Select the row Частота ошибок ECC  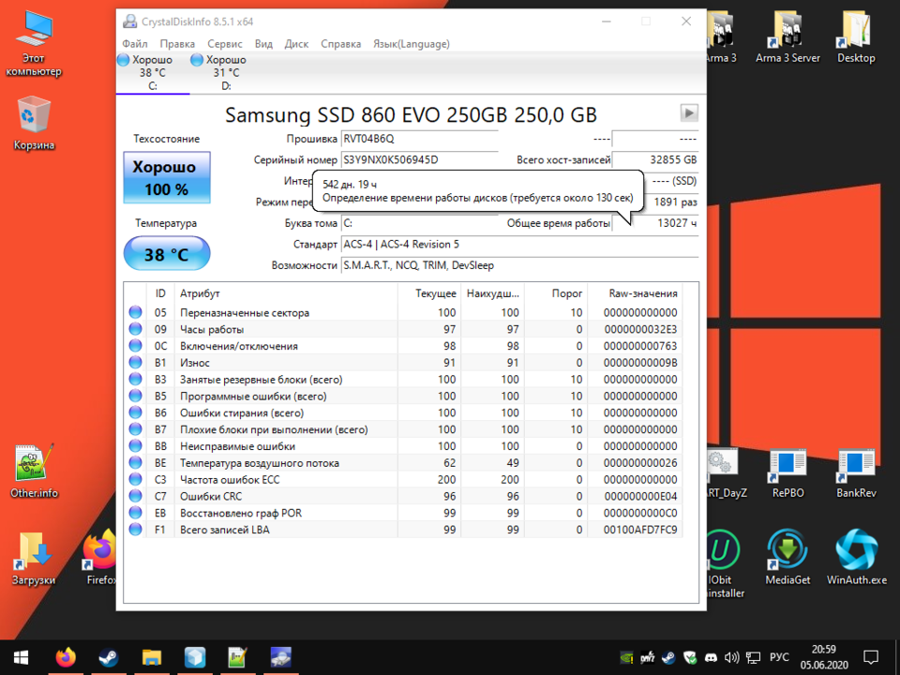tap(403, 479)
